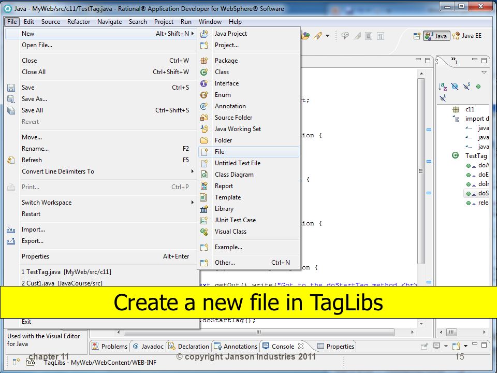Click the Source Folder icon in submenu
Screen dimensions: 497x373
(204, 118)
